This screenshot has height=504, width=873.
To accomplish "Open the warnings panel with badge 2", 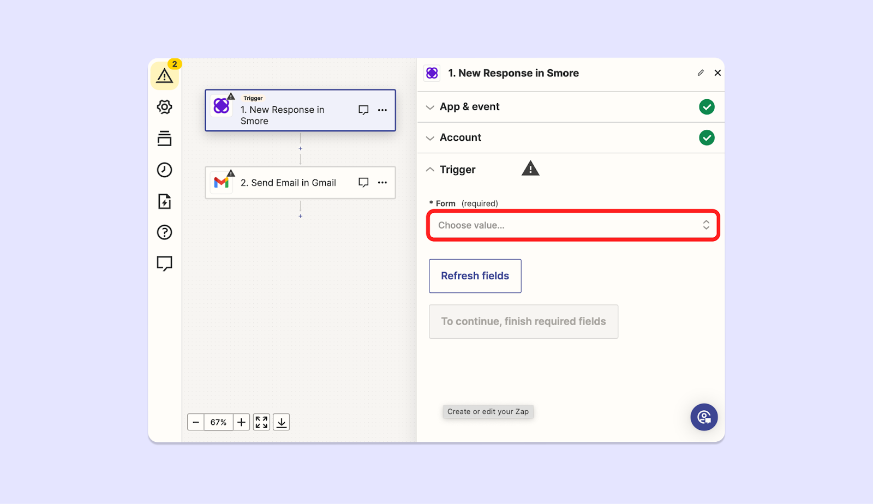I will pyautogui.click(x=164, y=75).
